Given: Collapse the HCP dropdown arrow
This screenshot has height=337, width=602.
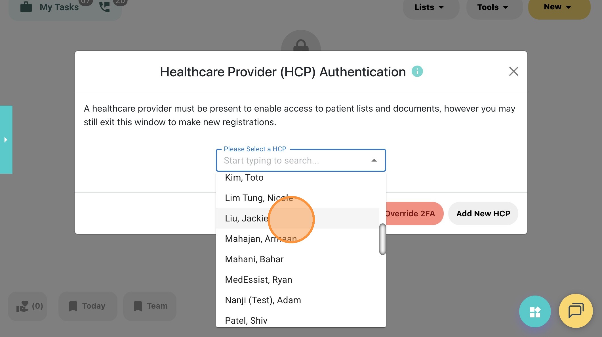Looking at the screenshot, I should [374, 160].
